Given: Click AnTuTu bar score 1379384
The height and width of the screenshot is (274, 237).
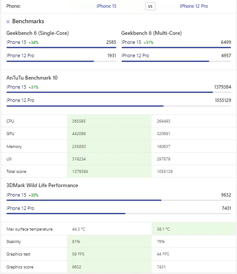Looking at the screenshot, I should pos(222,87).
